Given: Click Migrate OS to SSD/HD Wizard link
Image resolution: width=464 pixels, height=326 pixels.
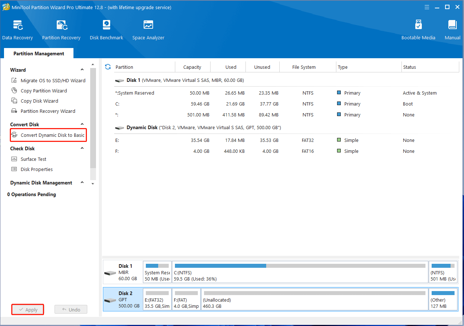Looking at the screenshot, I should point(53,80).
